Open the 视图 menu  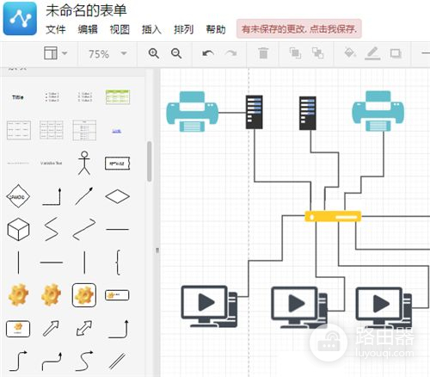pos(120,29)
